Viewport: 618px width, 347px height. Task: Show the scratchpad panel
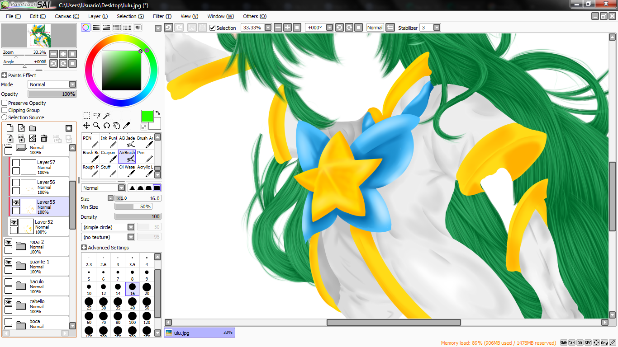tap(138, 28)
